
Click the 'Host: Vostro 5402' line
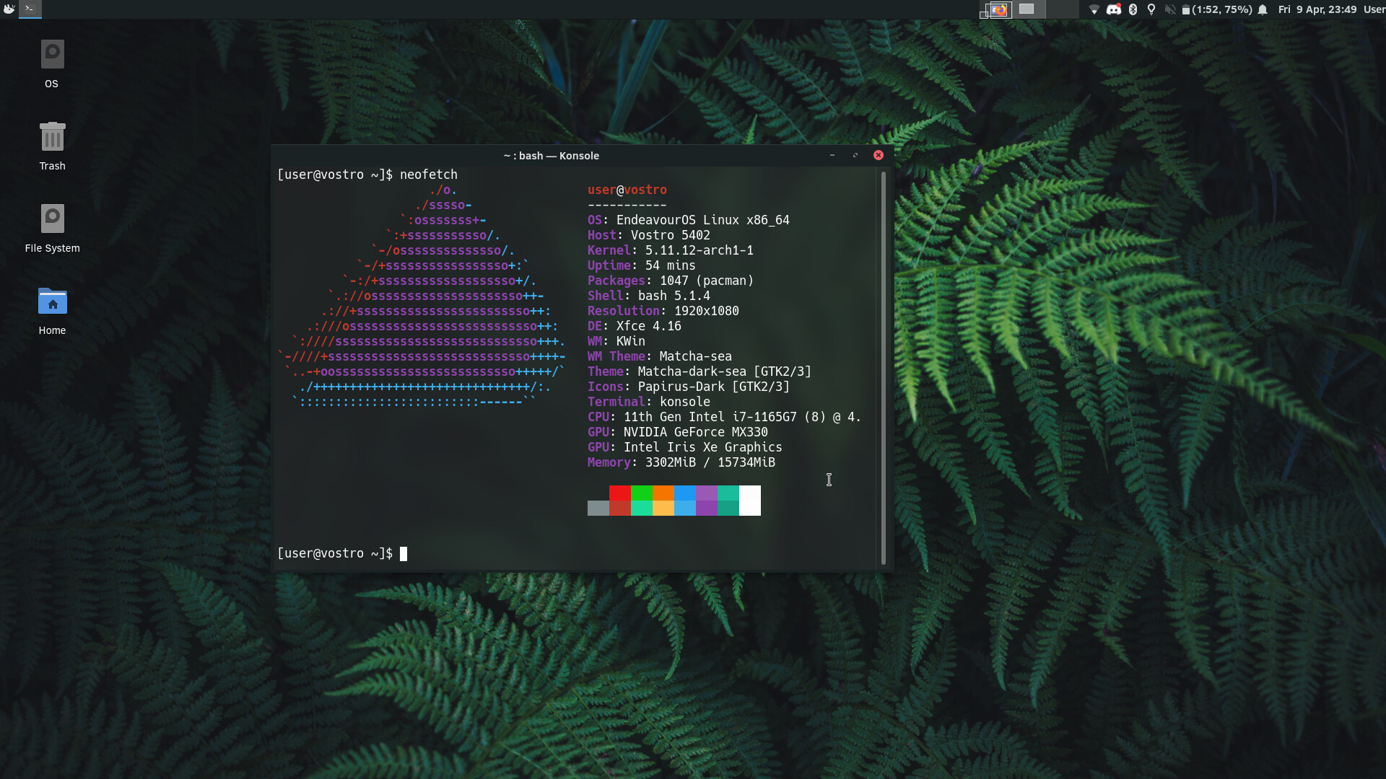(x=649, y=235)
